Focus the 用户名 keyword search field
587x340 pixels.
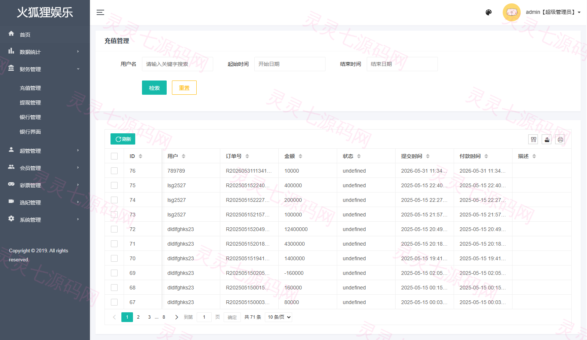tap(178, 64)
